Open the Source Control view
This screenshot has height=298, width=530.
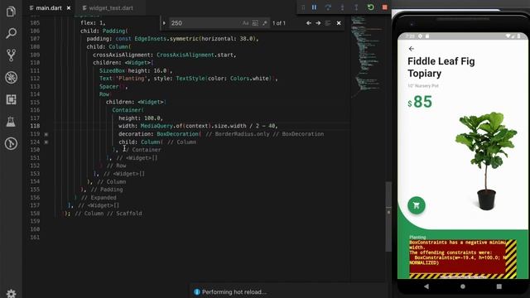11,55
